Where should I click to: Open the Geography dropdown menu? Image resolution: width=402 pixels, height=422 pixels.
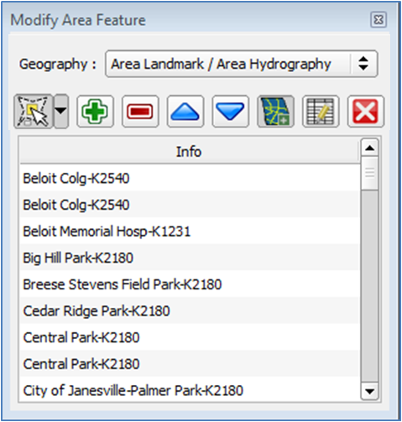point(242,64)
